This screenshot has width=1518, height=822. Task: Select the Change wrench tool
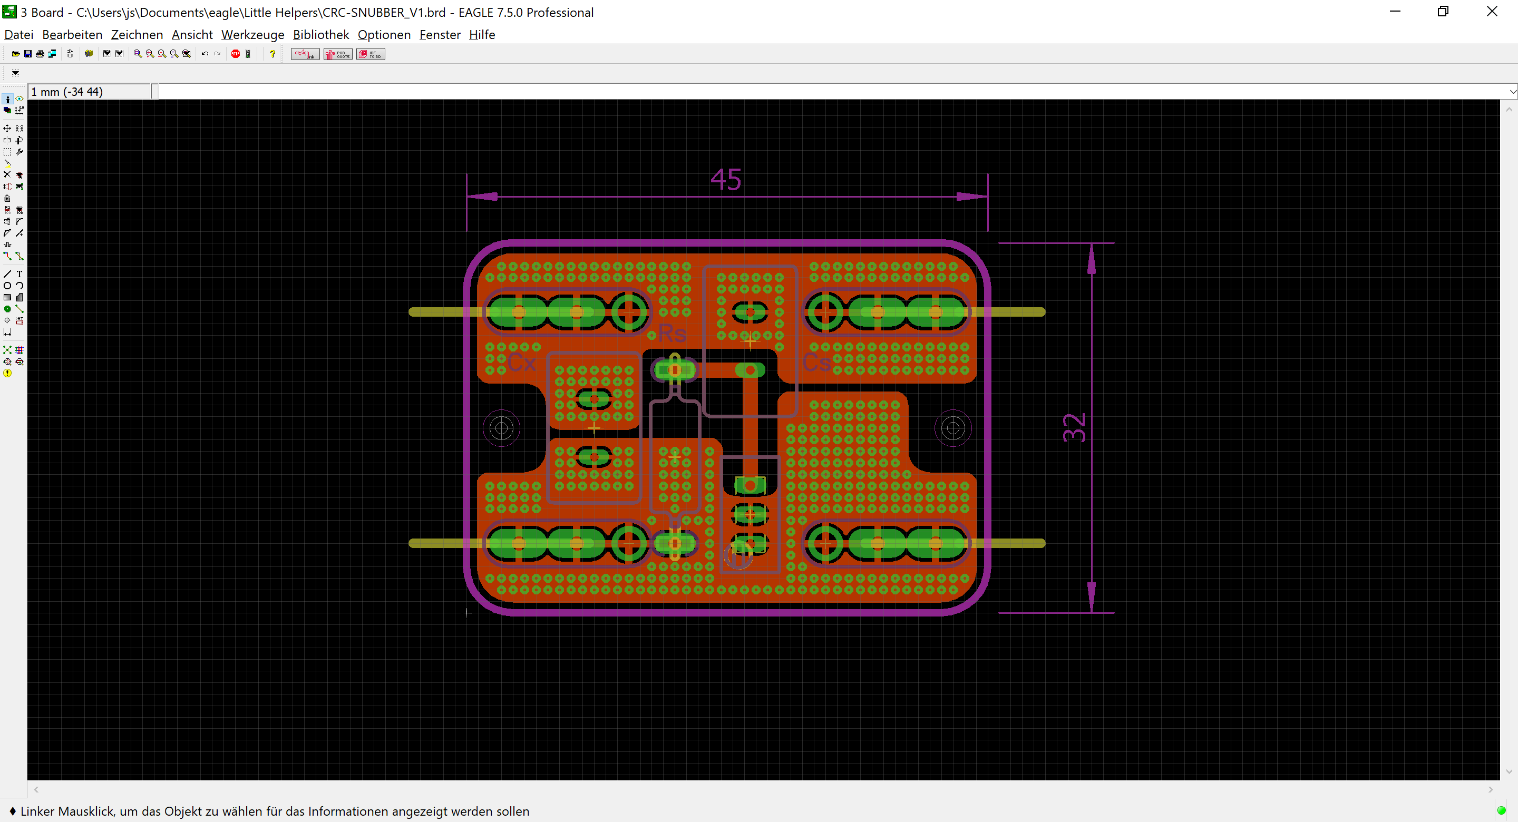coord(20,152)
